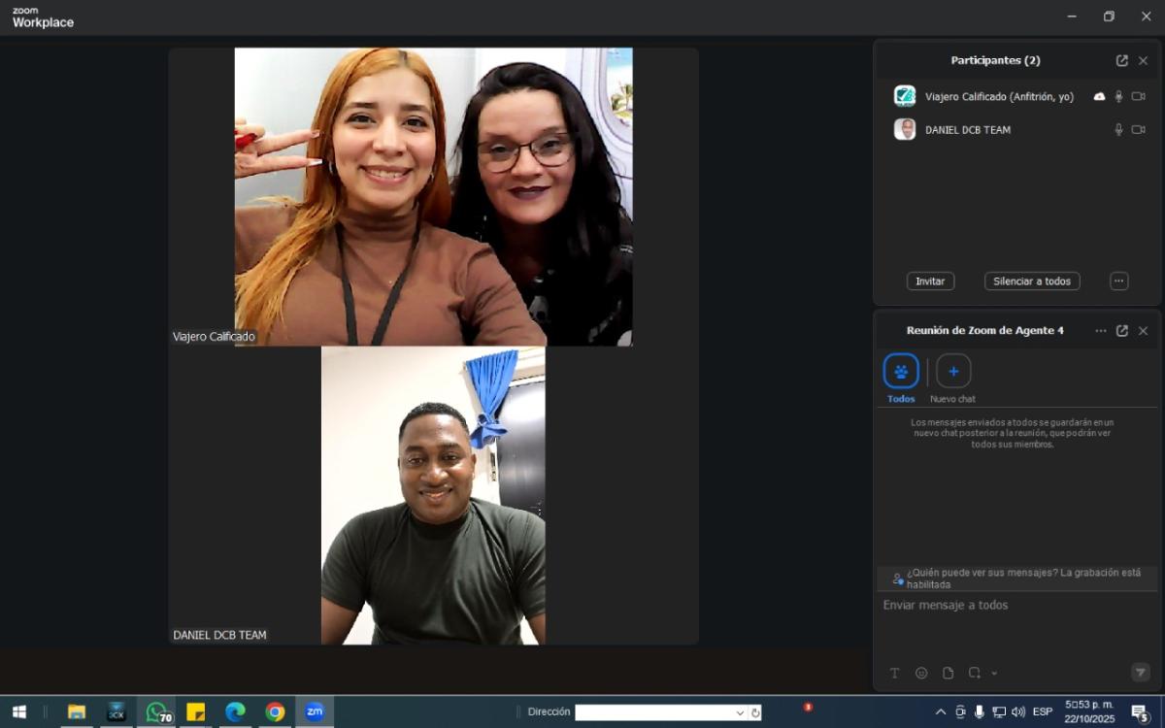This screenshot has height=728, width=1165.
Task: Open the emoji picker in chat
Action: coord(921,673)
